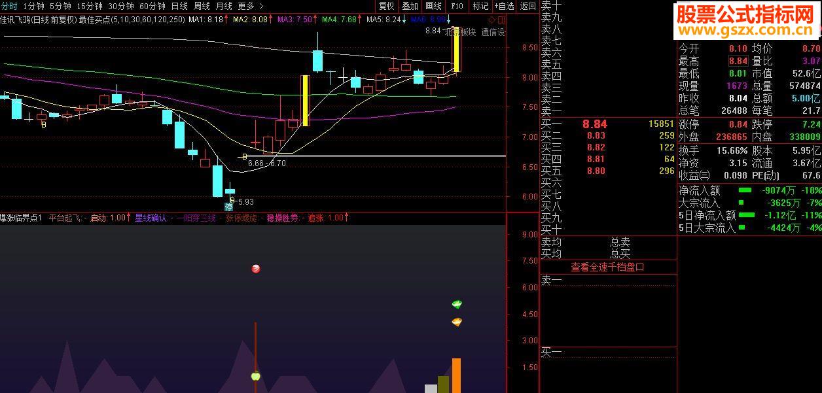822x393 pixels.
Task: Click the tall orange indicator bar
Action: click(456, 375)
